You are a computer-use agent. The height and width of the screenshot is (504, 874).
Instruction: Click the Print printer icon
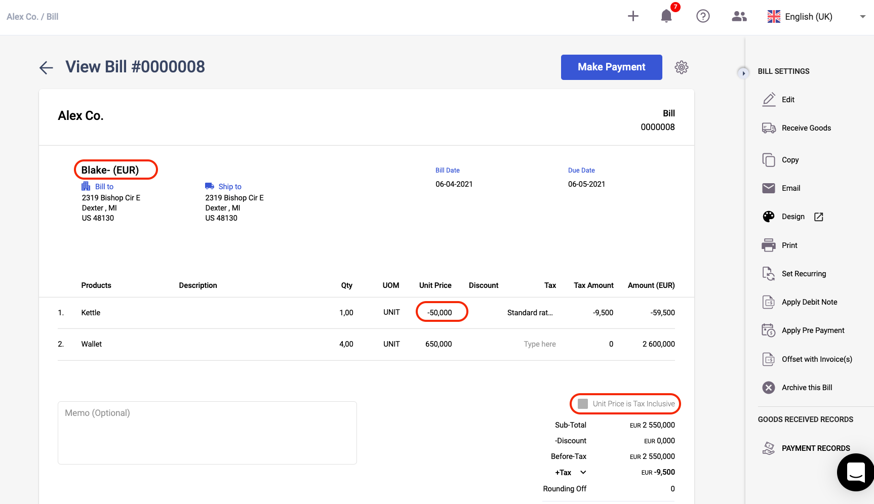click(x=769, y=245)
